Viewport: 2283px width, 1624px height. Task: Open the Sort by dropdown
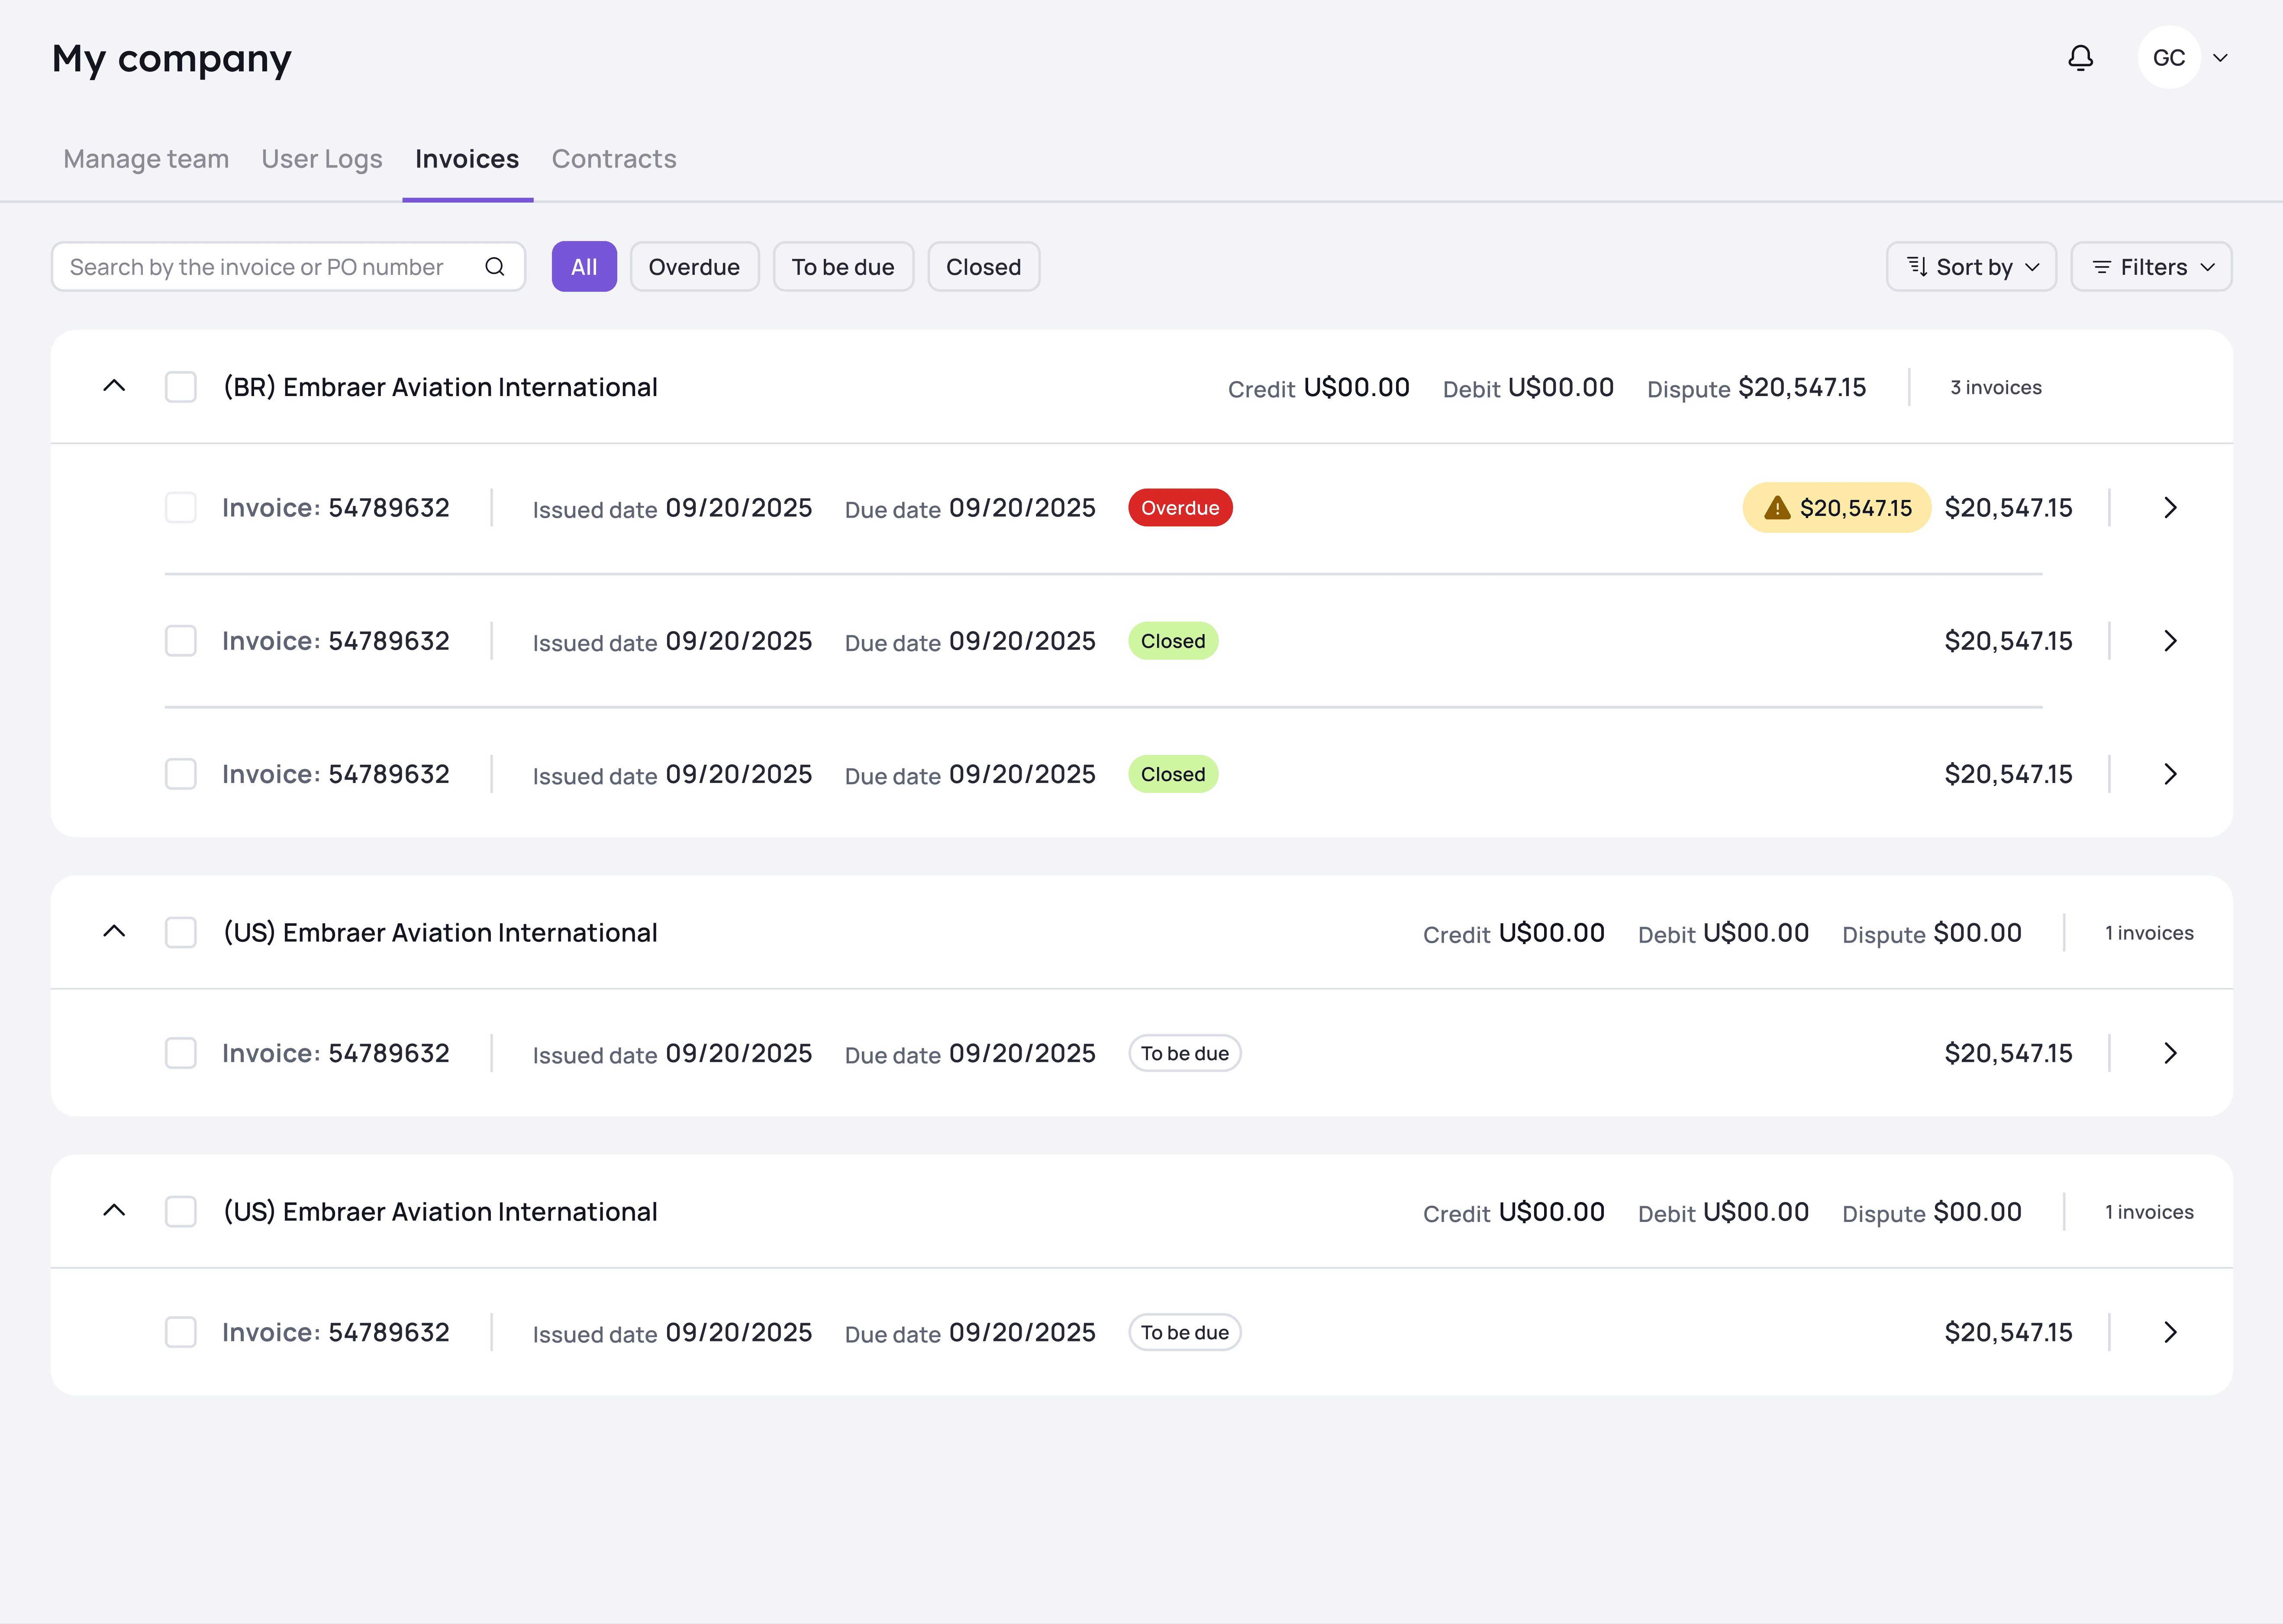click(x=1970, y=267)
